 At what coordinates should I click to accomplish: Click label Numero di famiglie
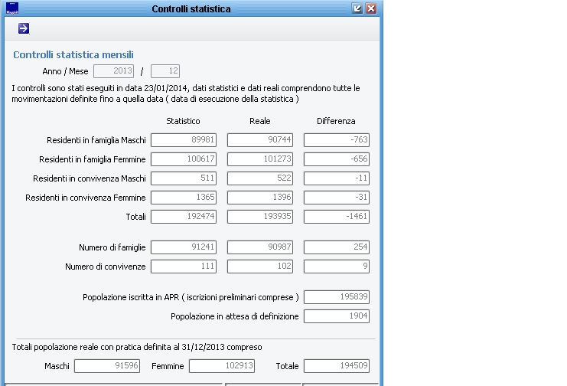pos(112,247)
